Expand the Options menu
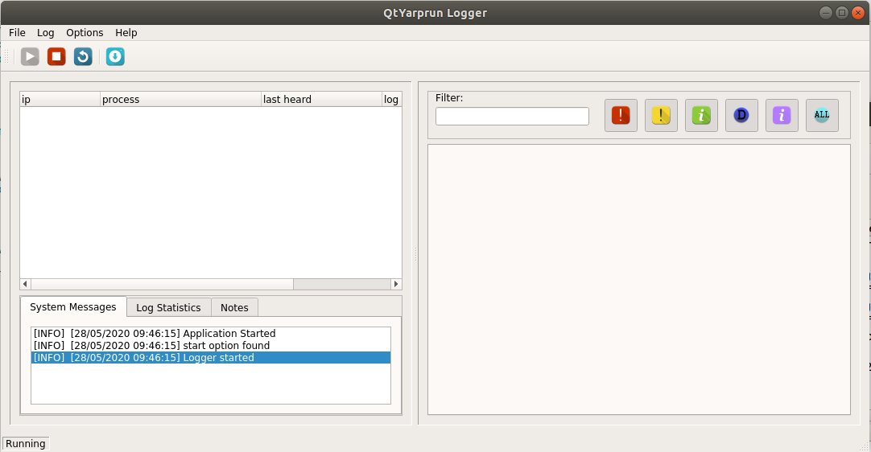Screen dimensions: 871x452 [85, 33]
